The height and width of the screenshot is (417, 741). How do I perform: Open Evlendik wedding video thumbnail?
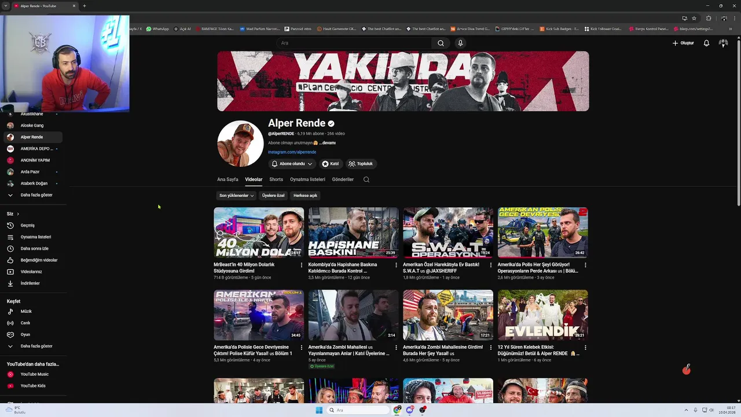click(x=543, y=315)
